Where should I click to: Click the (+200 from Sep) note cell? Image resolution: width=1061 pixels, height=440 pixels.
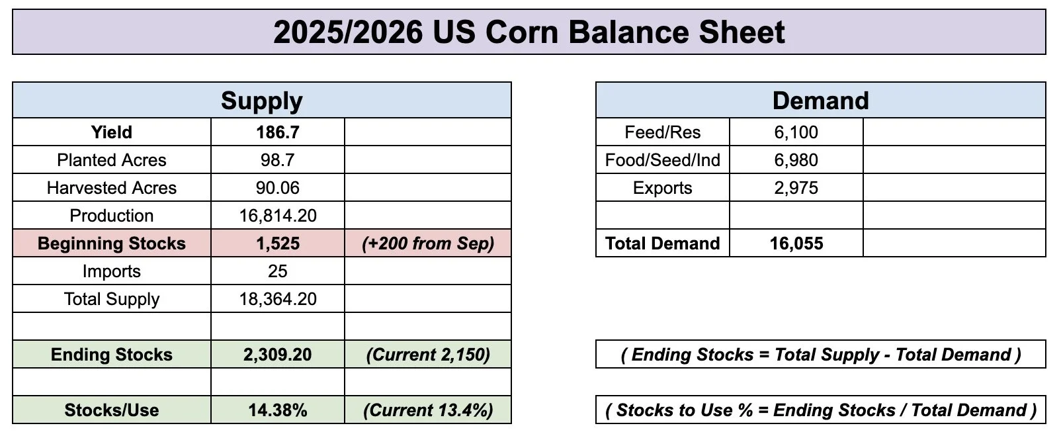(428, 243)
